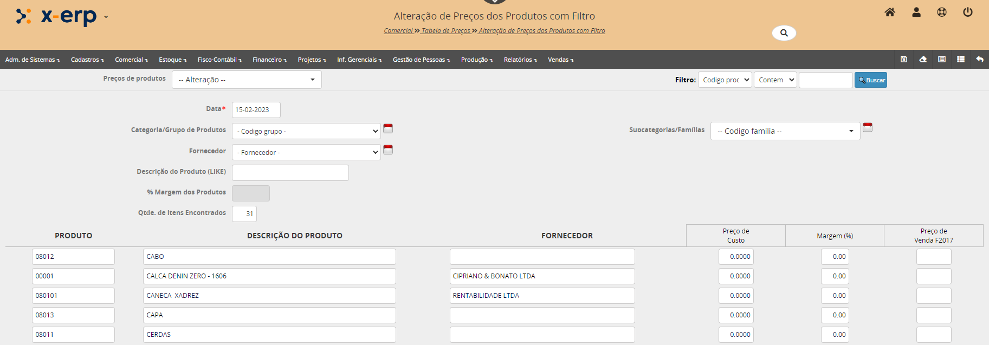Click the save floppy disk icon
The height and width of the screenshot is (345, 989).
(x=904, y=60)
